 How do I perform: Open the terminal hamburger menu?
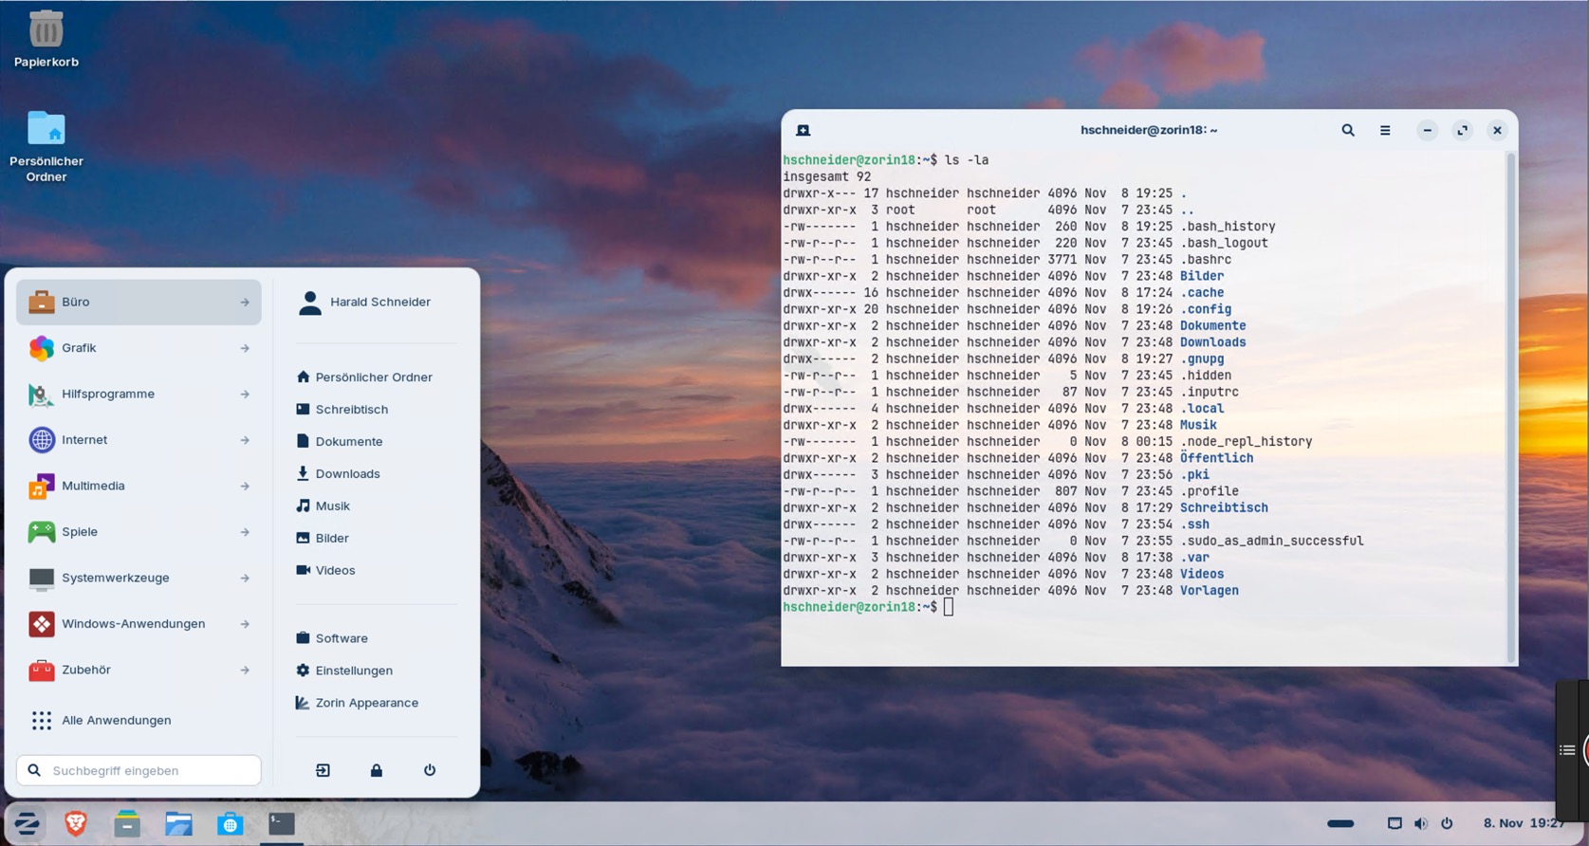pyautogui.click(x=1385, y=131)
